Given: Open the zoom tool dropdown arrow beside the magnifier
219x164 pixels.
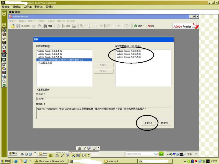Looking at the screenshot, I should (x=85, y=26).
